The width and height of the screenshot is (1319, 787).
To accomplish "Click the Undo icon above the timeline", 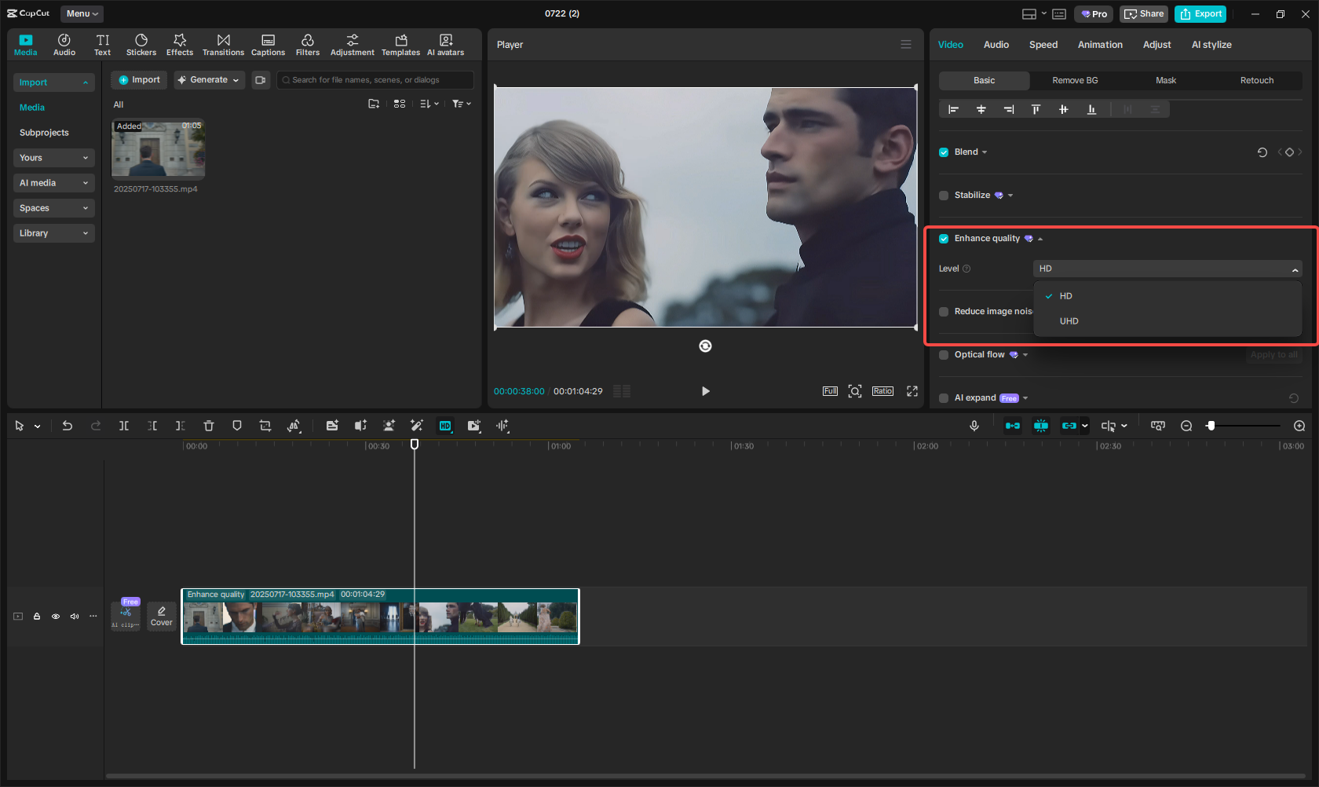I will coord(68,426).
